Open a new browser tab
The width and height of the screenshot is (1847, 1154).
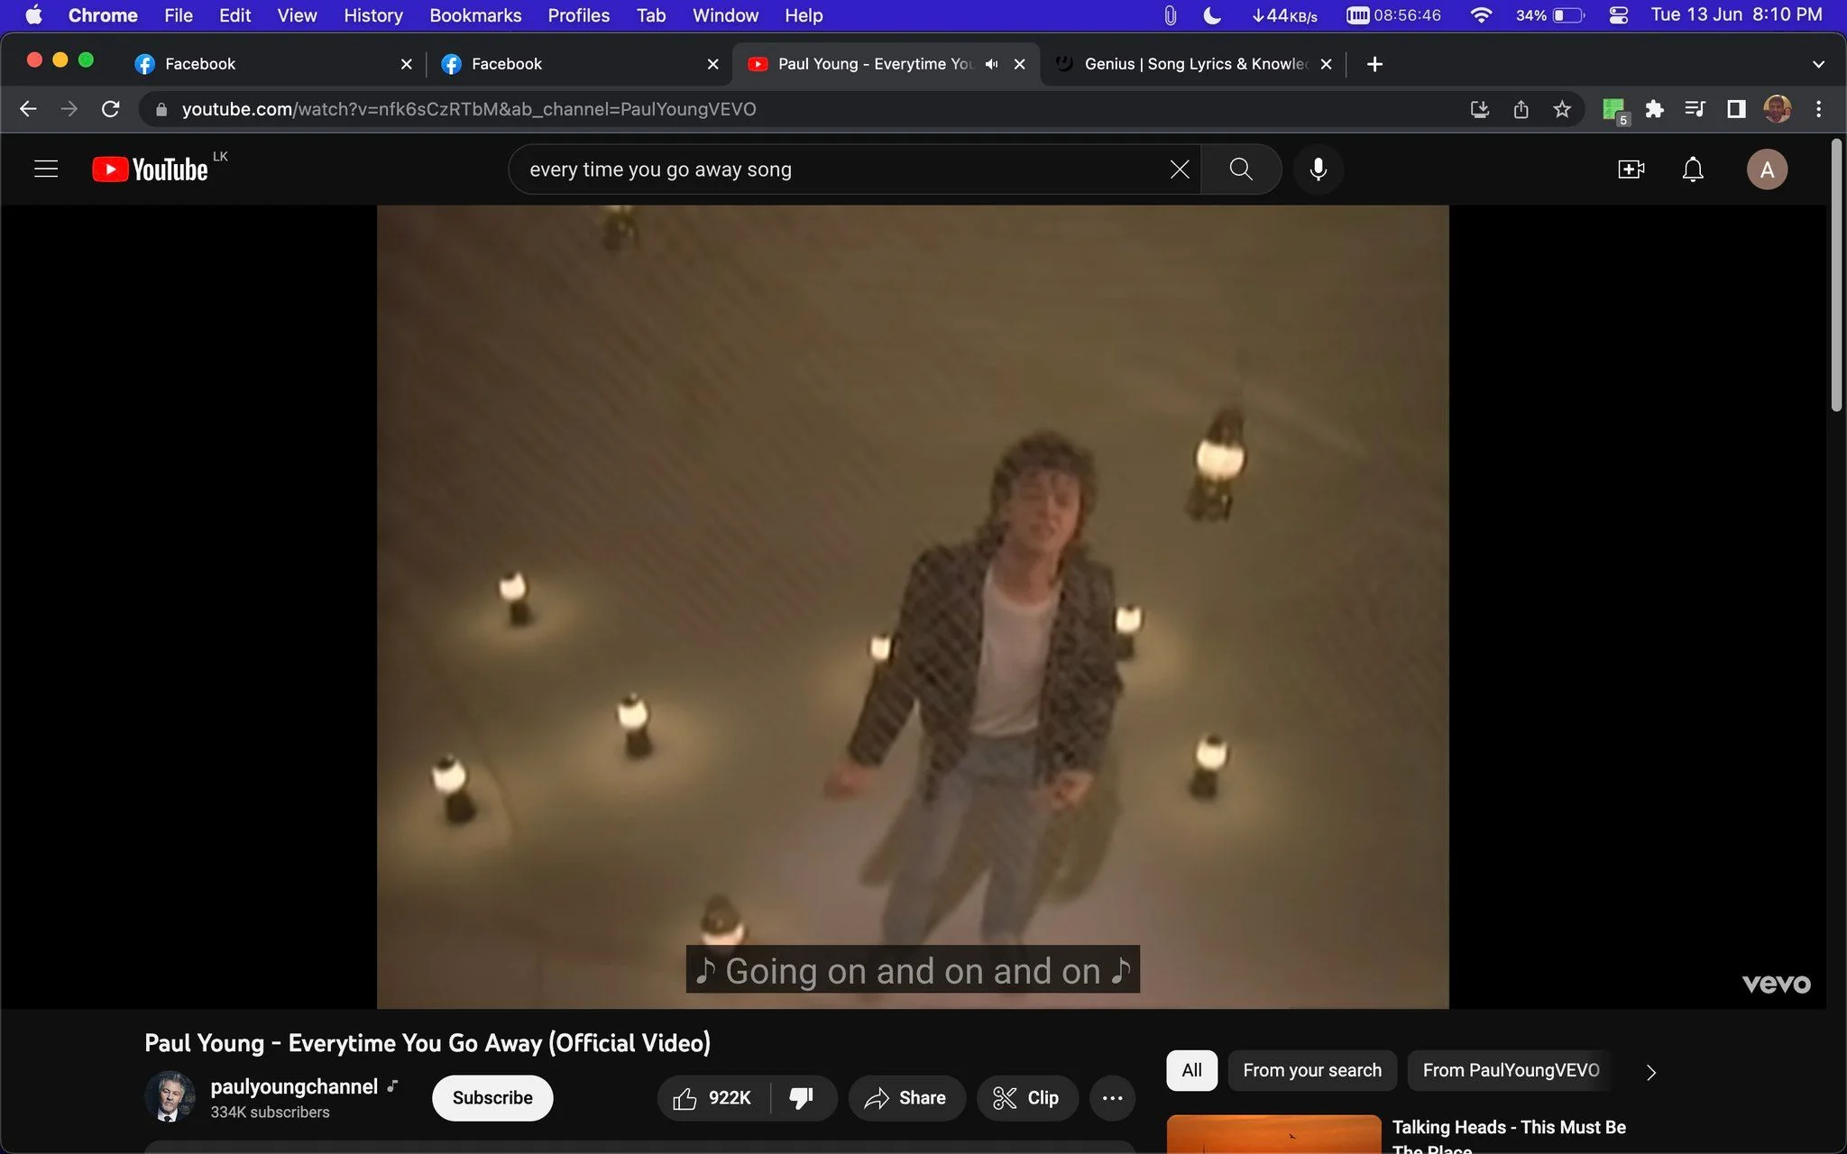1374,64
